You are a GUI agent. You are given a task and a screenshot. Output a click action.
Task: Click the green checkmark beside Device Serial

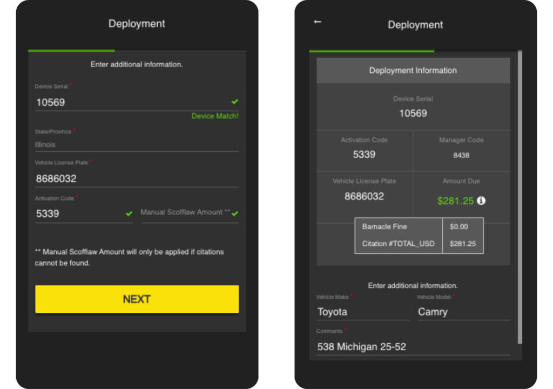(x=234, y=102)
